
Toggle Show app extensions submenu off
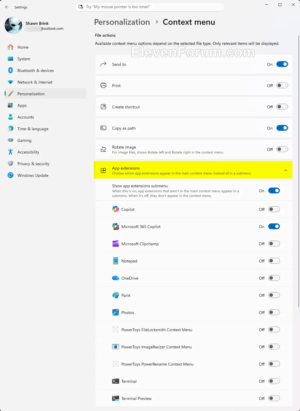coord(274,190)
